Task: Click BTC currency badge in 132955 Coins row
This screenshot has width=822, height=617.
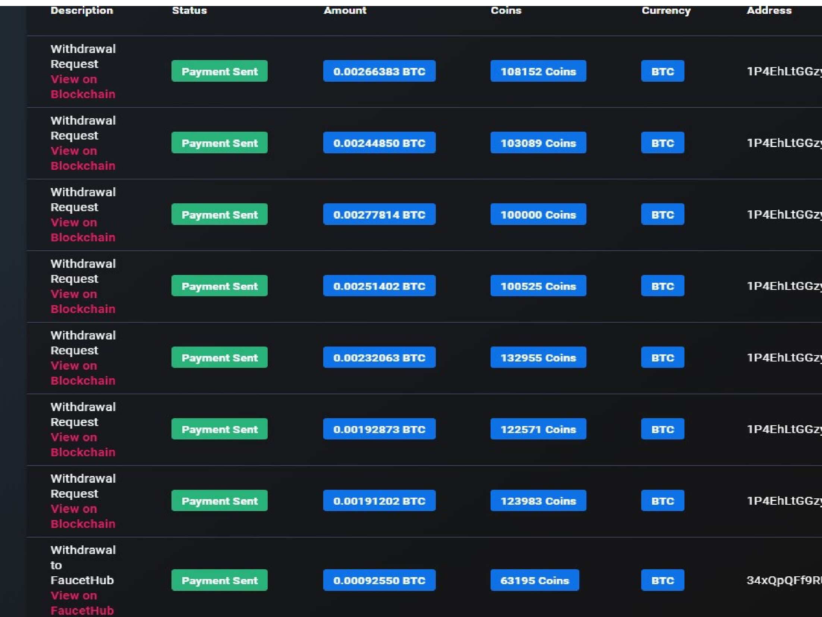Action: (663, 357)
